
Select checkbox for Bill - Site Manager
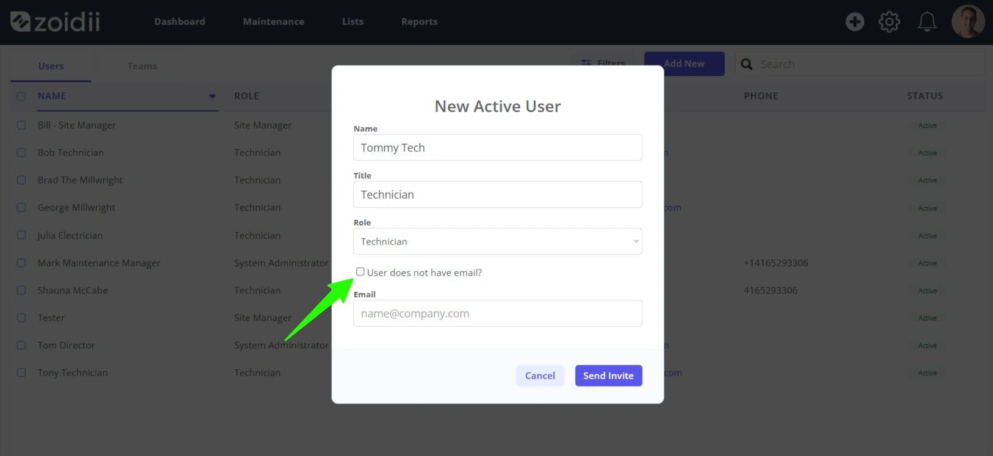point(21,125)
